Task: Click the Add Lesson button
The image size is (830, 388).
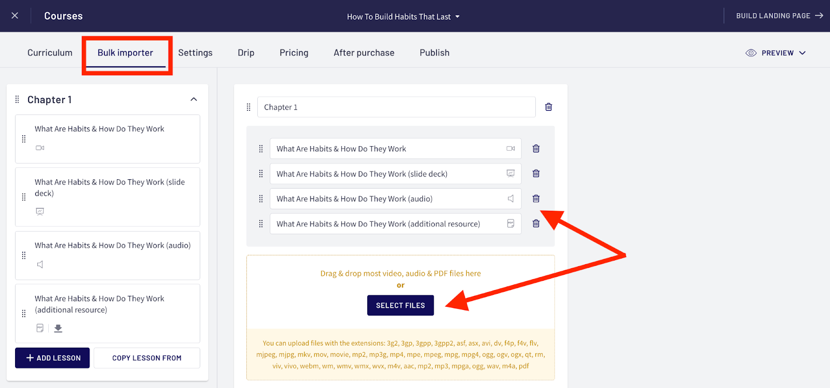Action: (x=52, y=358)
